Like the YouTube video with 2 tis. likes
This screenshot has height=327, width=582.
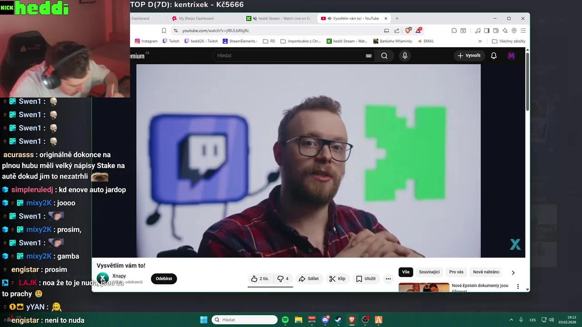coord(260,278)
